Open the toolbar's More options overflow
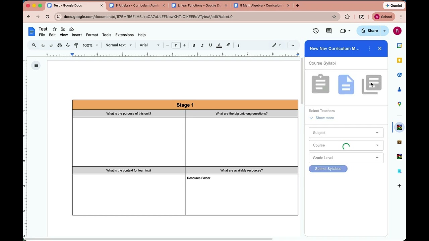This screenshot has height=241, width=429. pyautogui.click(x=239, y=45)
